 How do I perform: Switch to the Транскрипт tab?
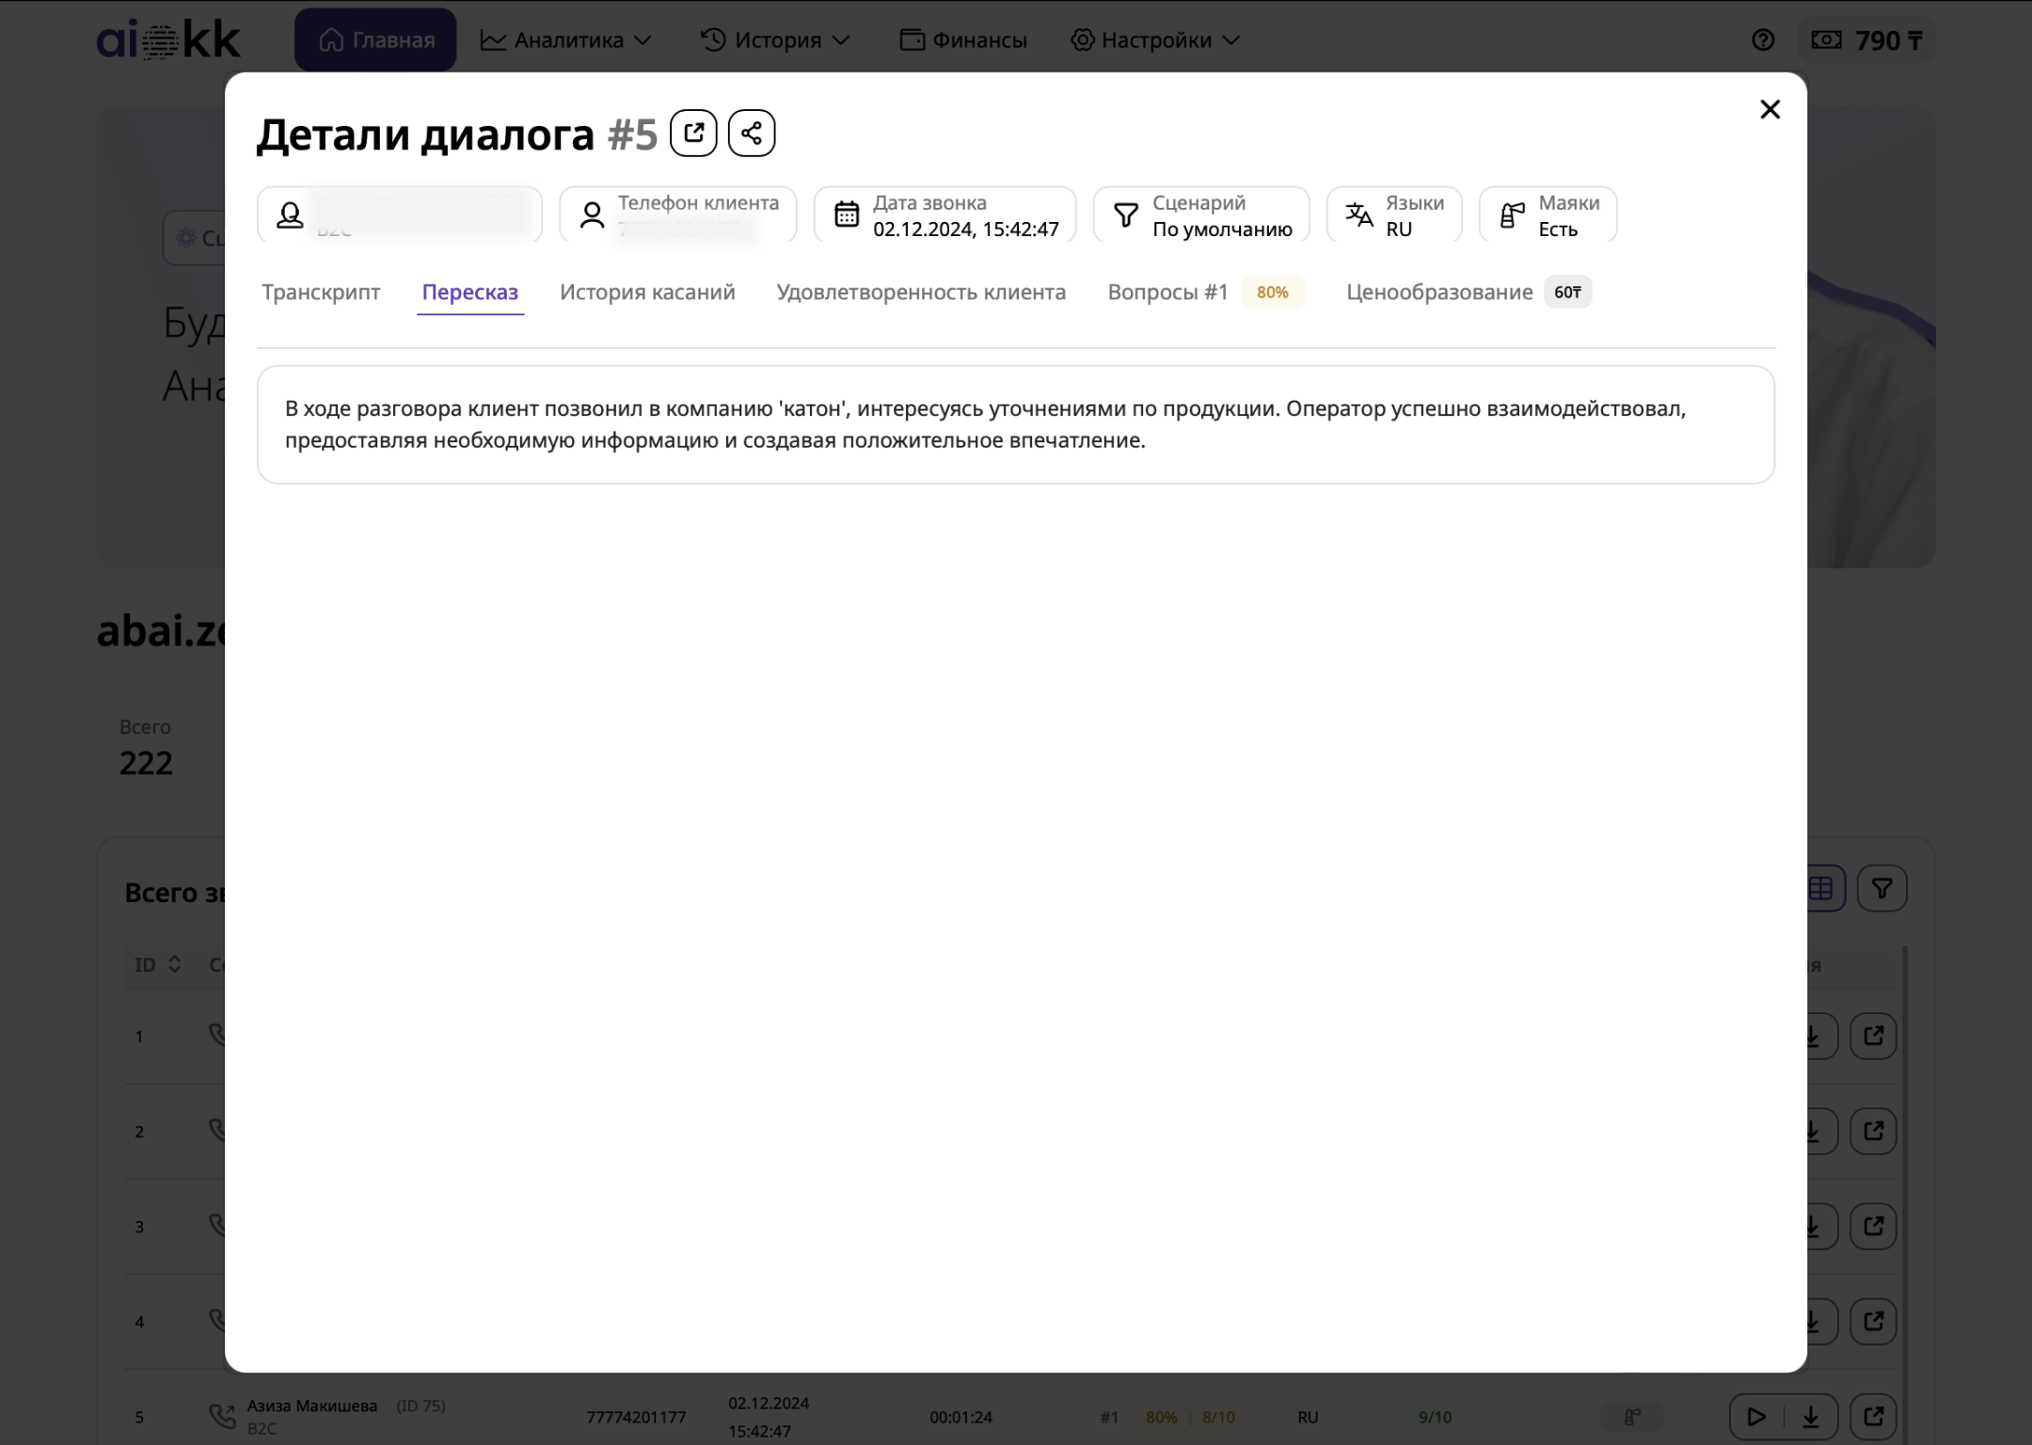point(321,293)
